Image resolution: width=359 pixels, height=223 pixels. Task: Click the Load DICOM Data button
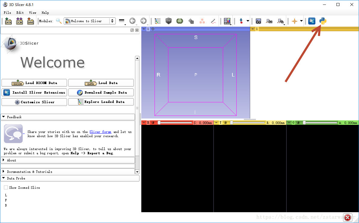(34, 83)
